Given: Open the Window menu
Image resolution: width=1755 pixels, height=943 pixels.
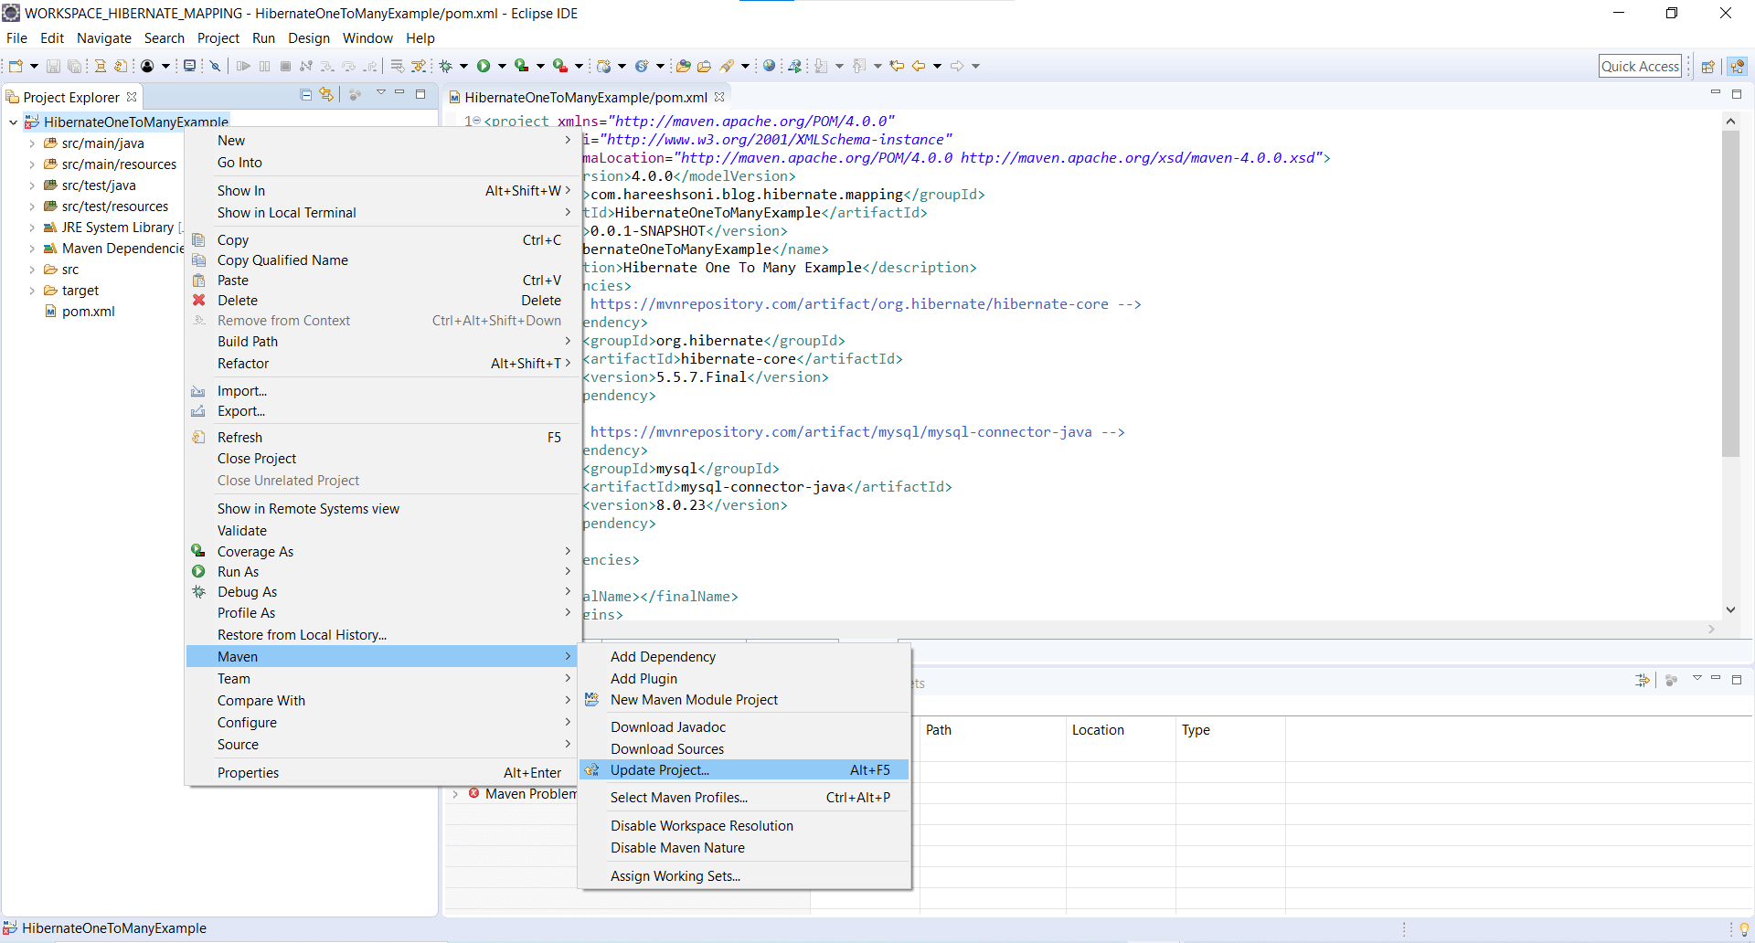Looking at the screenshot, I should 367,37.
